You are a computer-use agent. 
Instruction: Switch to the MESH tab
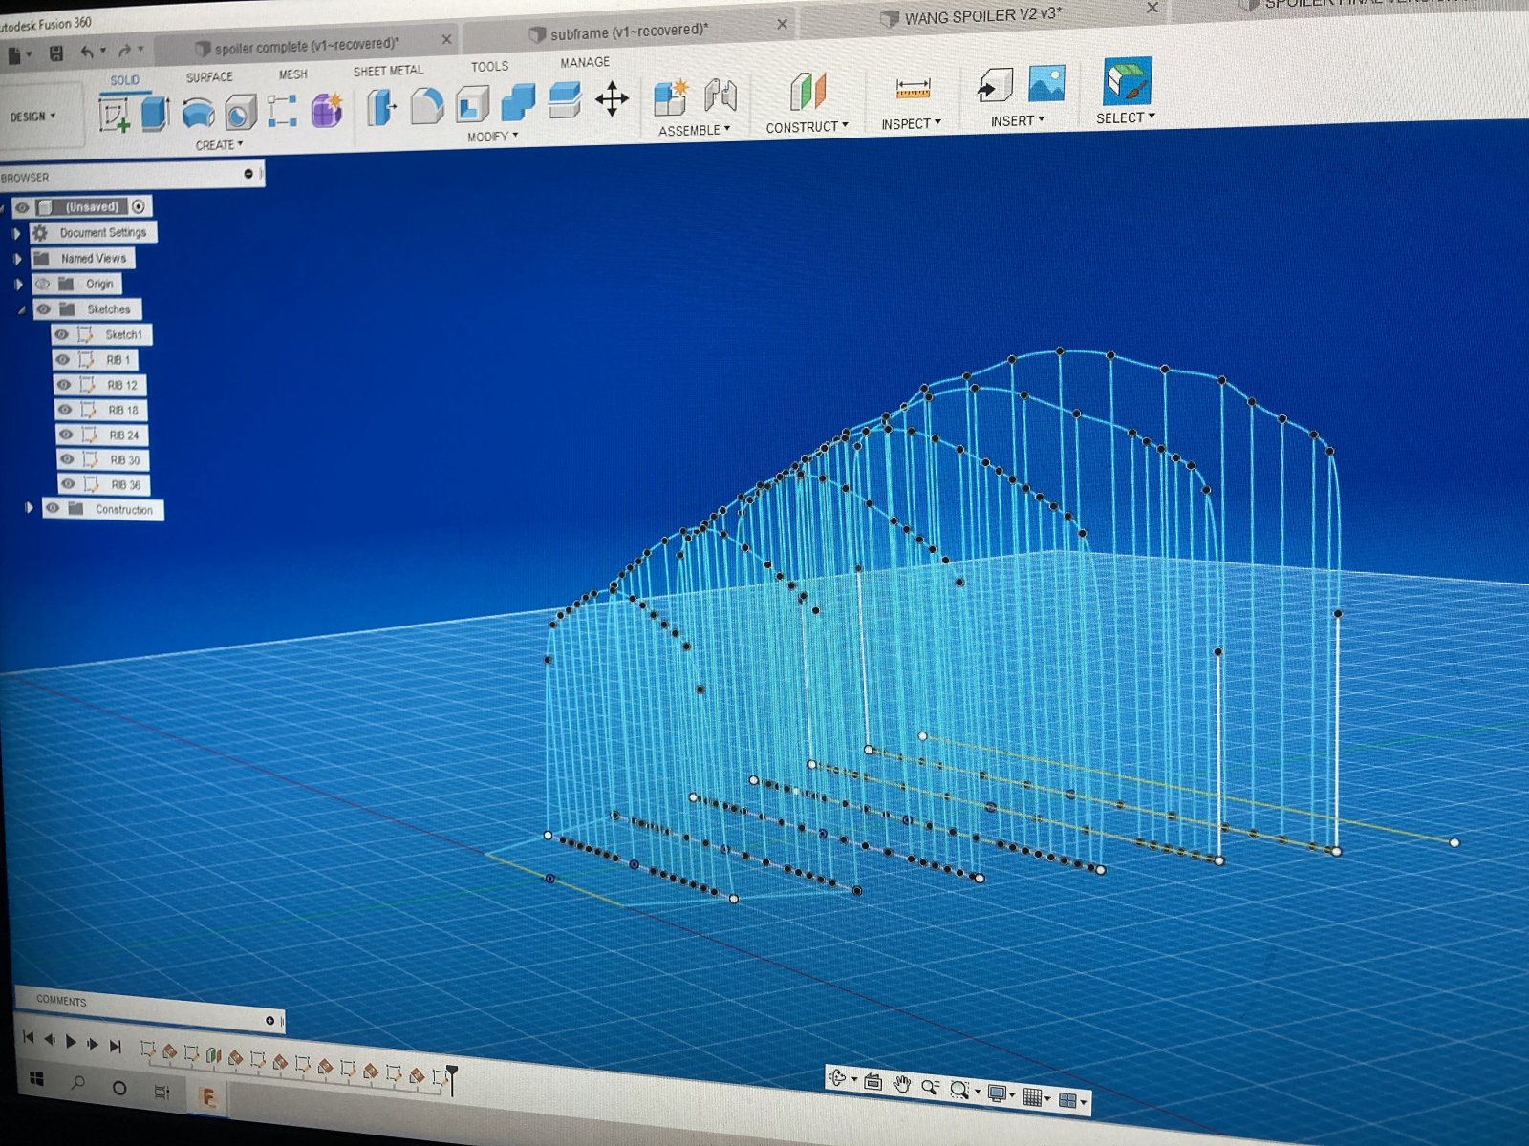[x=293, y=74]
